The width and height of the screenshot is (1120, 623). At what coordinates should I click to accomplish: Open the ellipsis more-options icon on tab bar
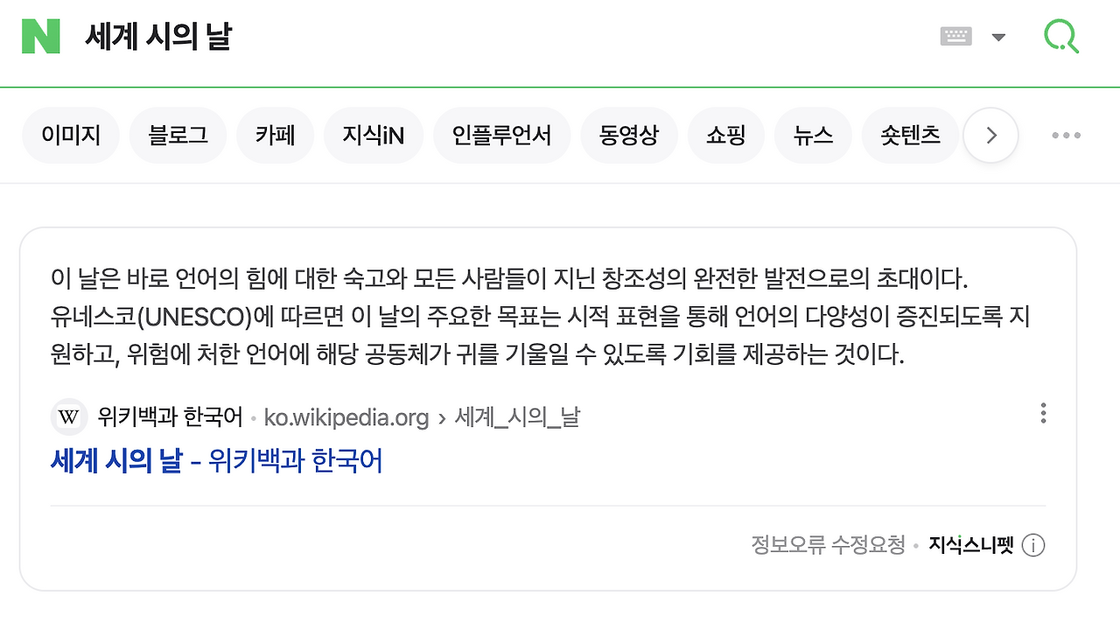(1066, 135)
